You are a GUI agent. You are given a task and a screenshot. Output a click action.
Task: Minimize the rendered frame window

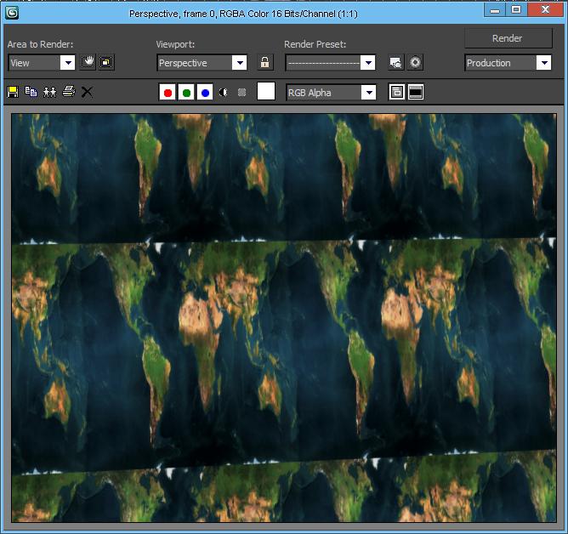495,10
